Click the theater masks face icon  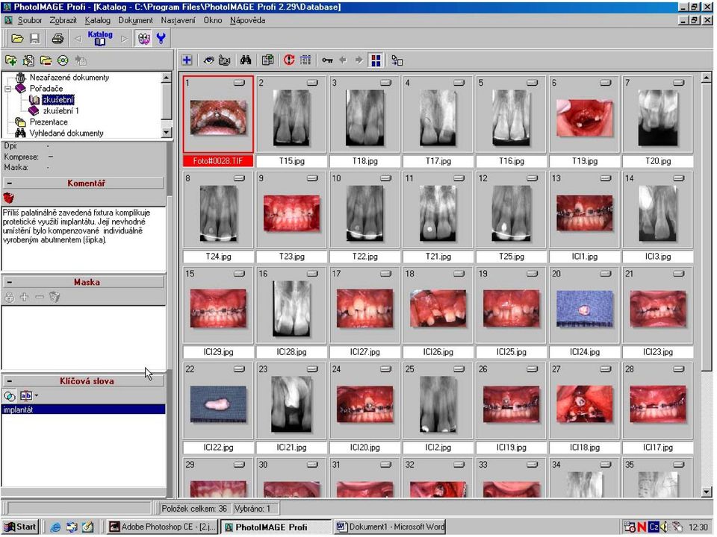coord(144,39)
